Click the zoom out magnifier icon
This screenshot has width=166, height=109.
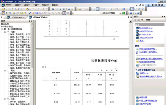pyautogui.click(x=143, y=9)
